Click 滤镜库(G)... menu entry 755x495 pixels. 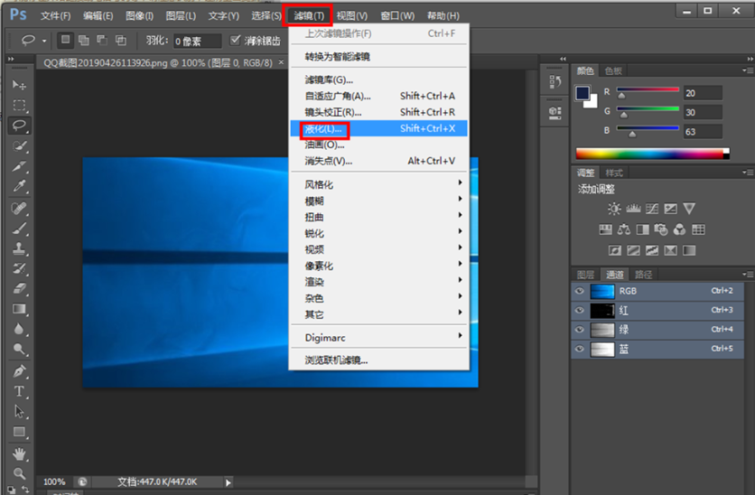click(x=329, y=79)
